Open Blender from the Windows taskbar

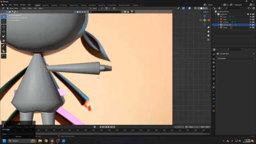click(x=52, y=141)
